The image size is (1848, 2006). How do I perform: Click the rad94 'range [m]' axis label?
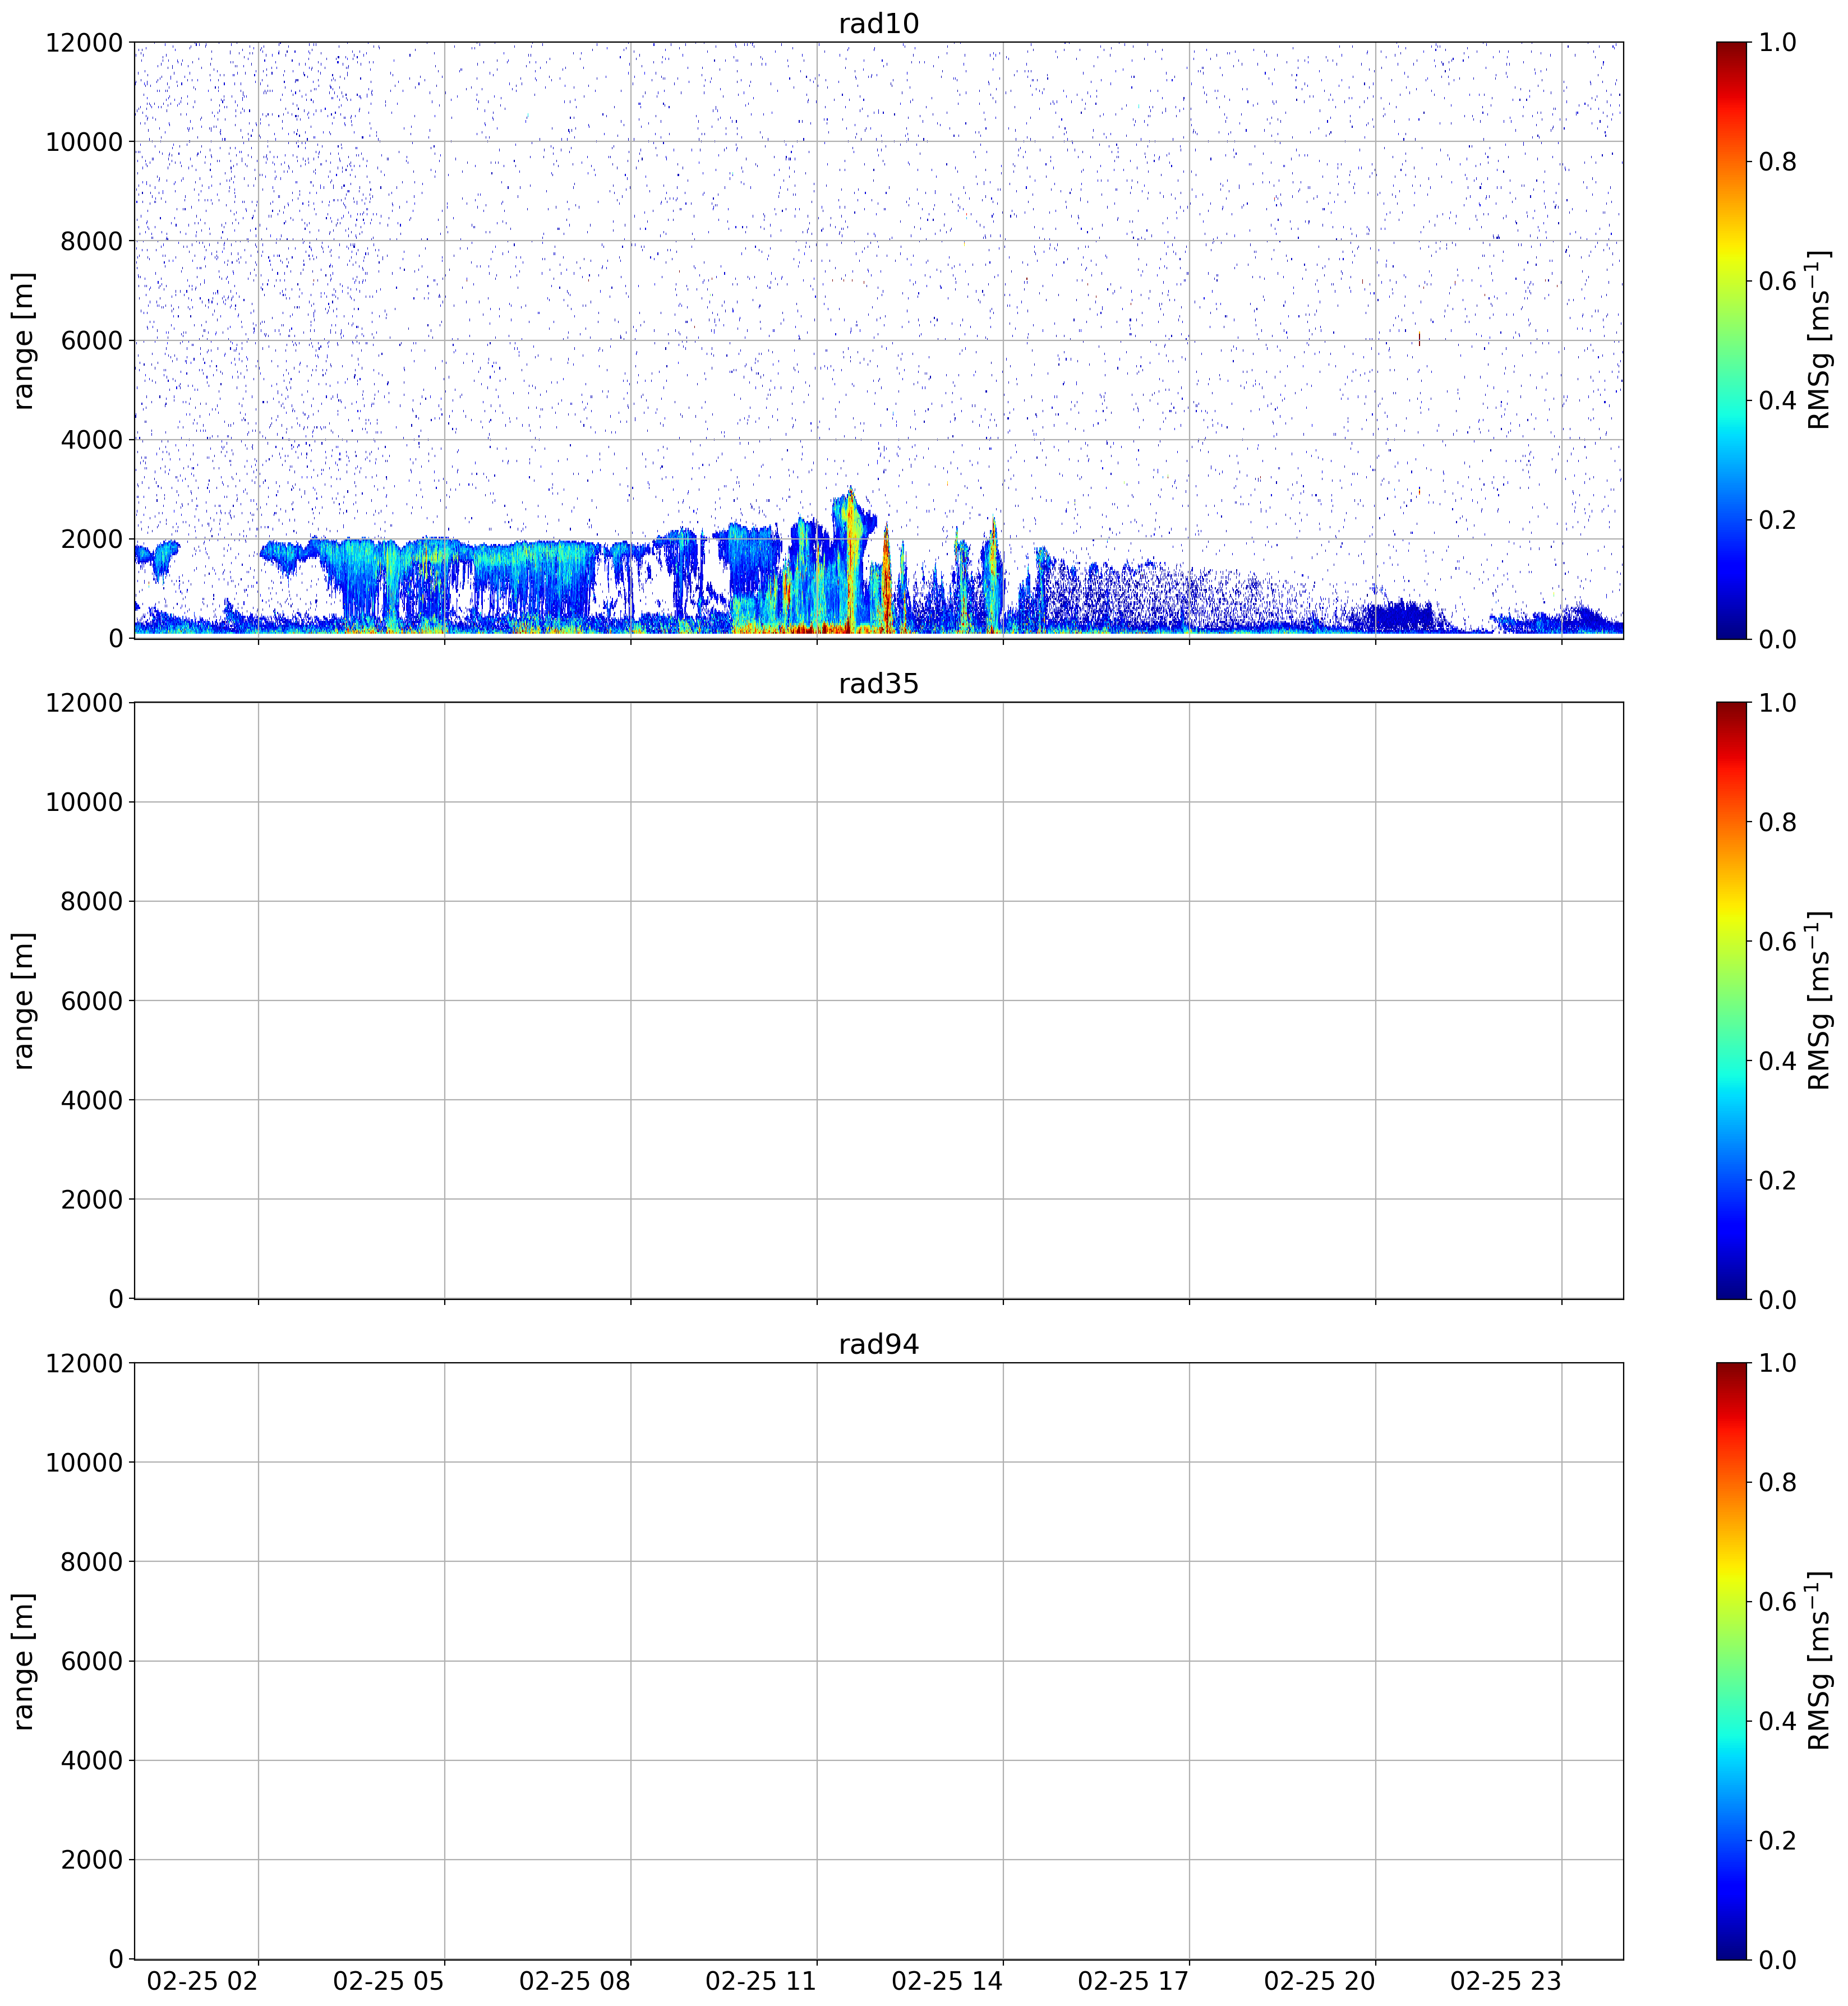[x=24, y=1660]
